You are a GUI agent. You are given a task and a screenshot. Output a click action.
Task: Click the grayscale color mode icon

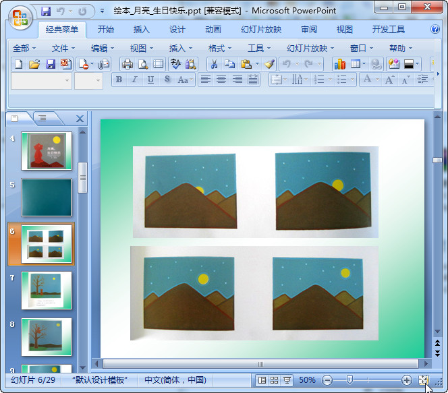click(409, 64)
